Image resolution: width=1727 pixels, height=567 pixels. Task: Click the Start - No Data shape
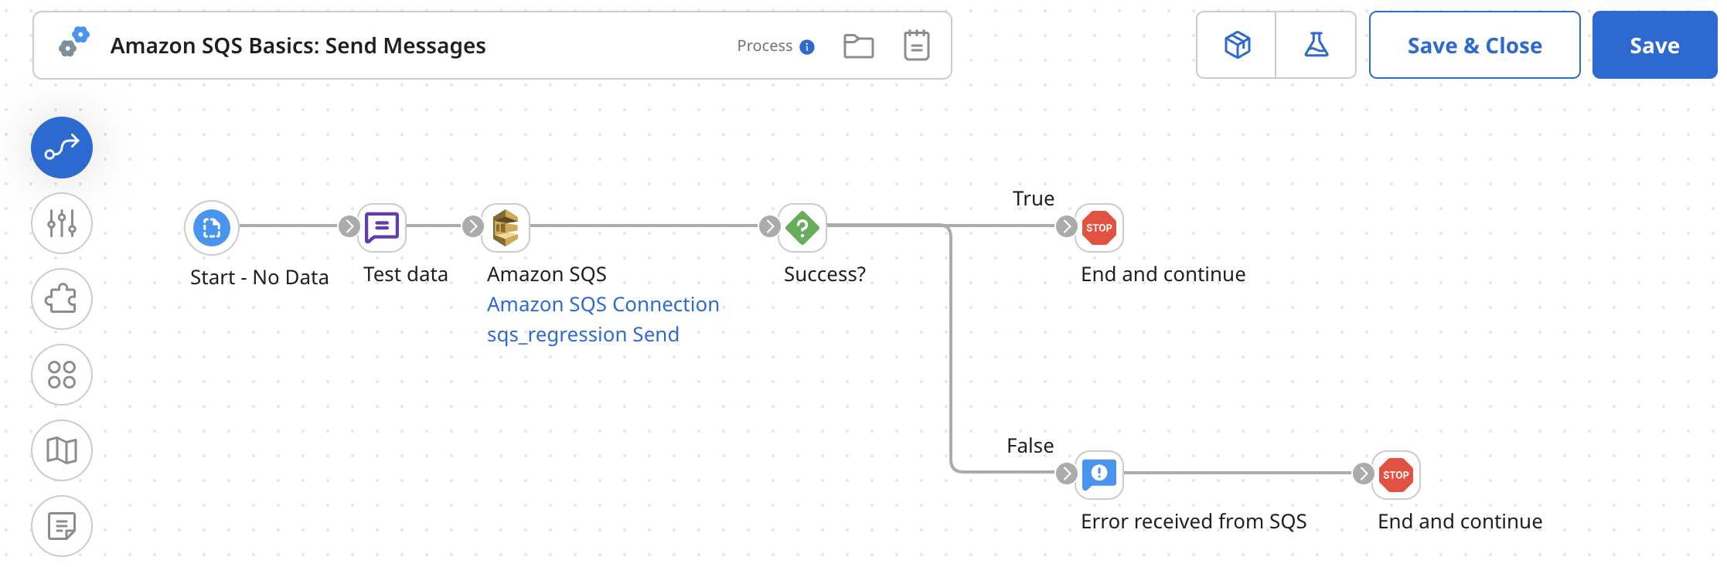tap(212, 228)
